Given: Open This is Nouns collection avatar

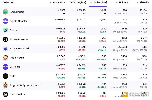Looking at the screenshot, I should tap(5, 58).
